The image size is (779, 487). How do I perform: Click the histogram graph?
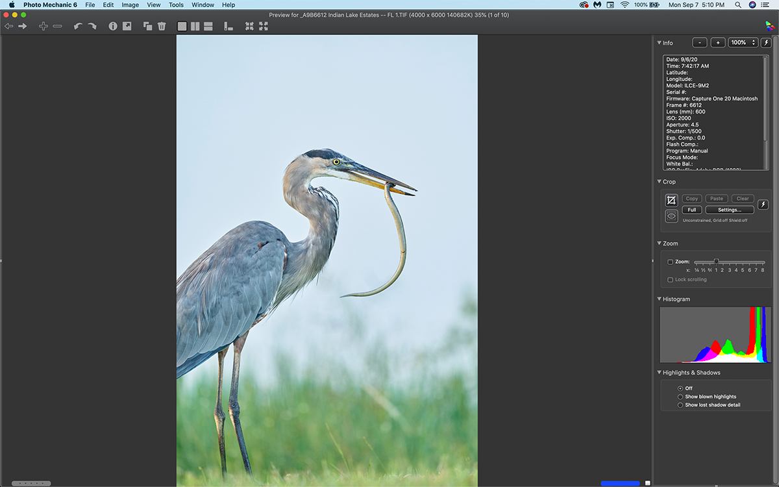(x=715, y=334)
